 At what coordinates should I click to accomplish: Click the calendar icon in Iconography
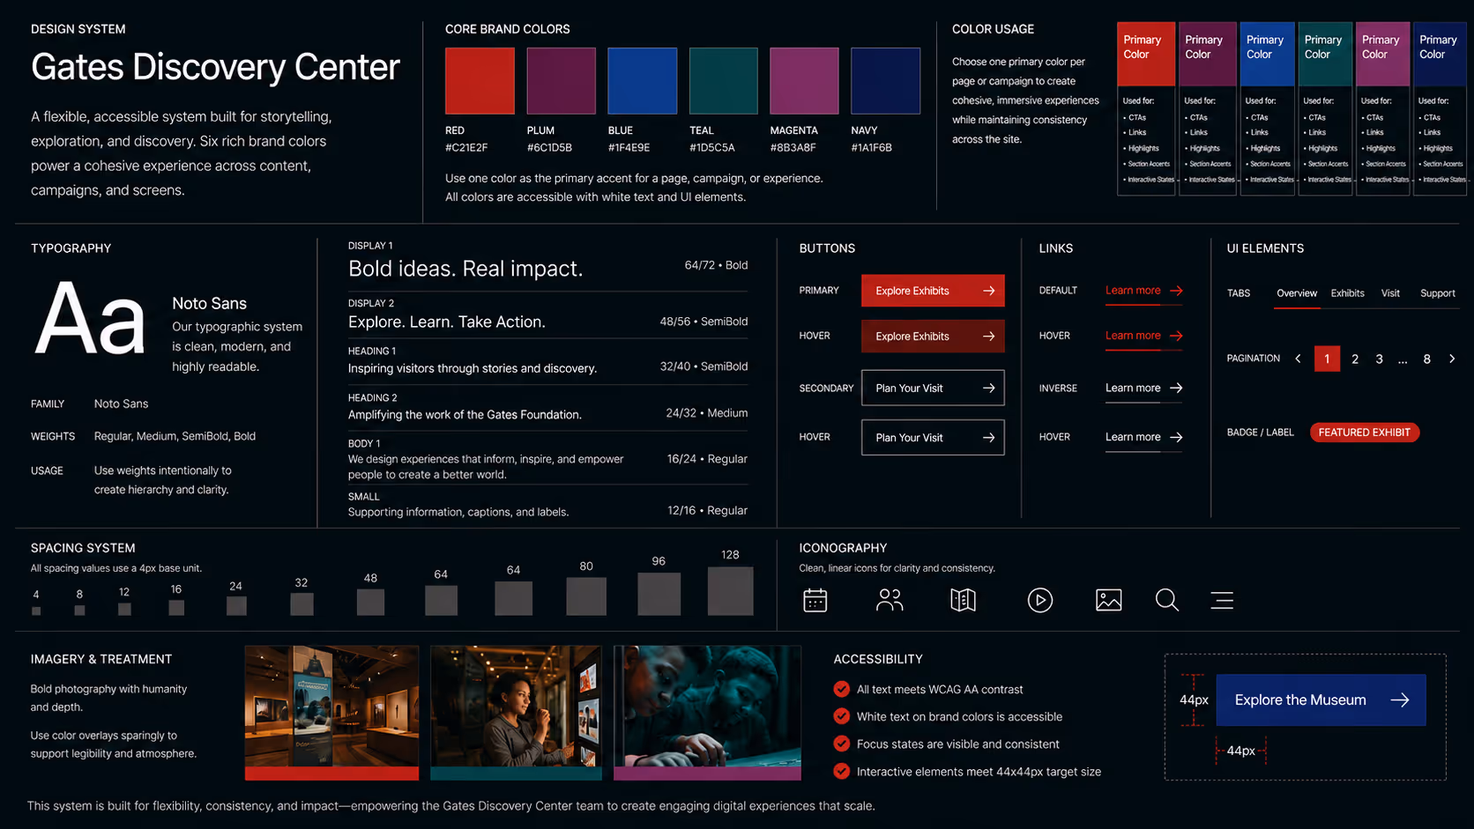pos(815,601)
